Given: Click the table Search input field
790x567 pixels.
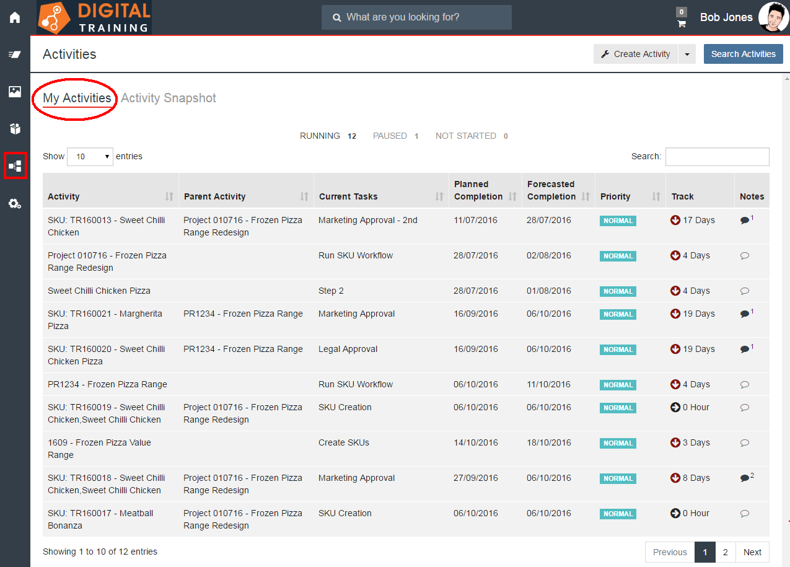Looking at the screenshot, I should [x=717, y=157].
